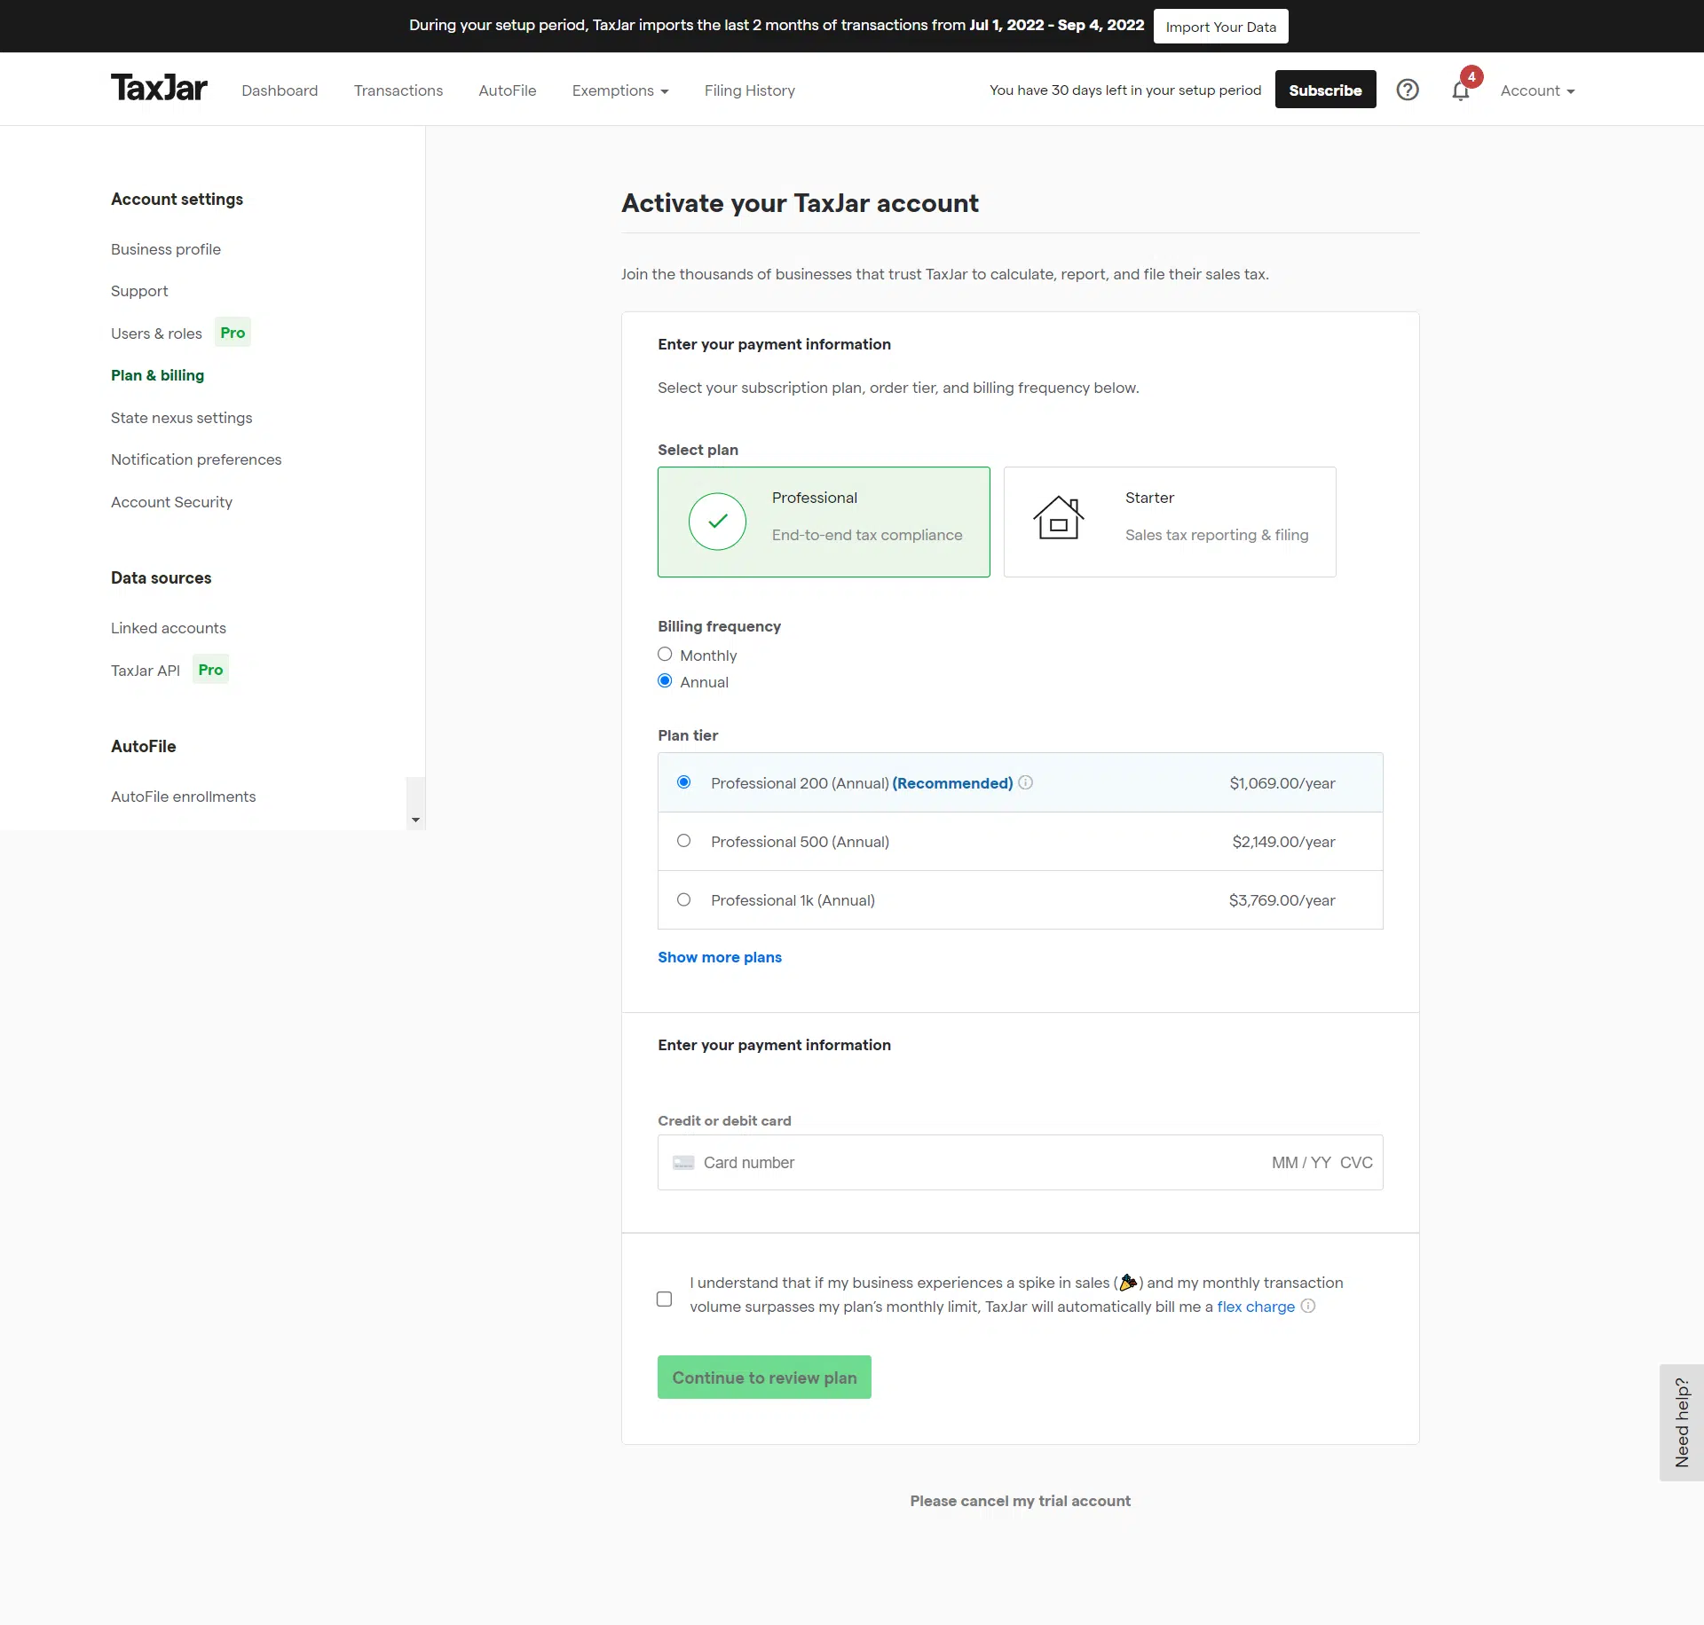Click the info icon after flex charge
The width and height of the screenshot is (1704, 1625).
pos(1307,1306)
